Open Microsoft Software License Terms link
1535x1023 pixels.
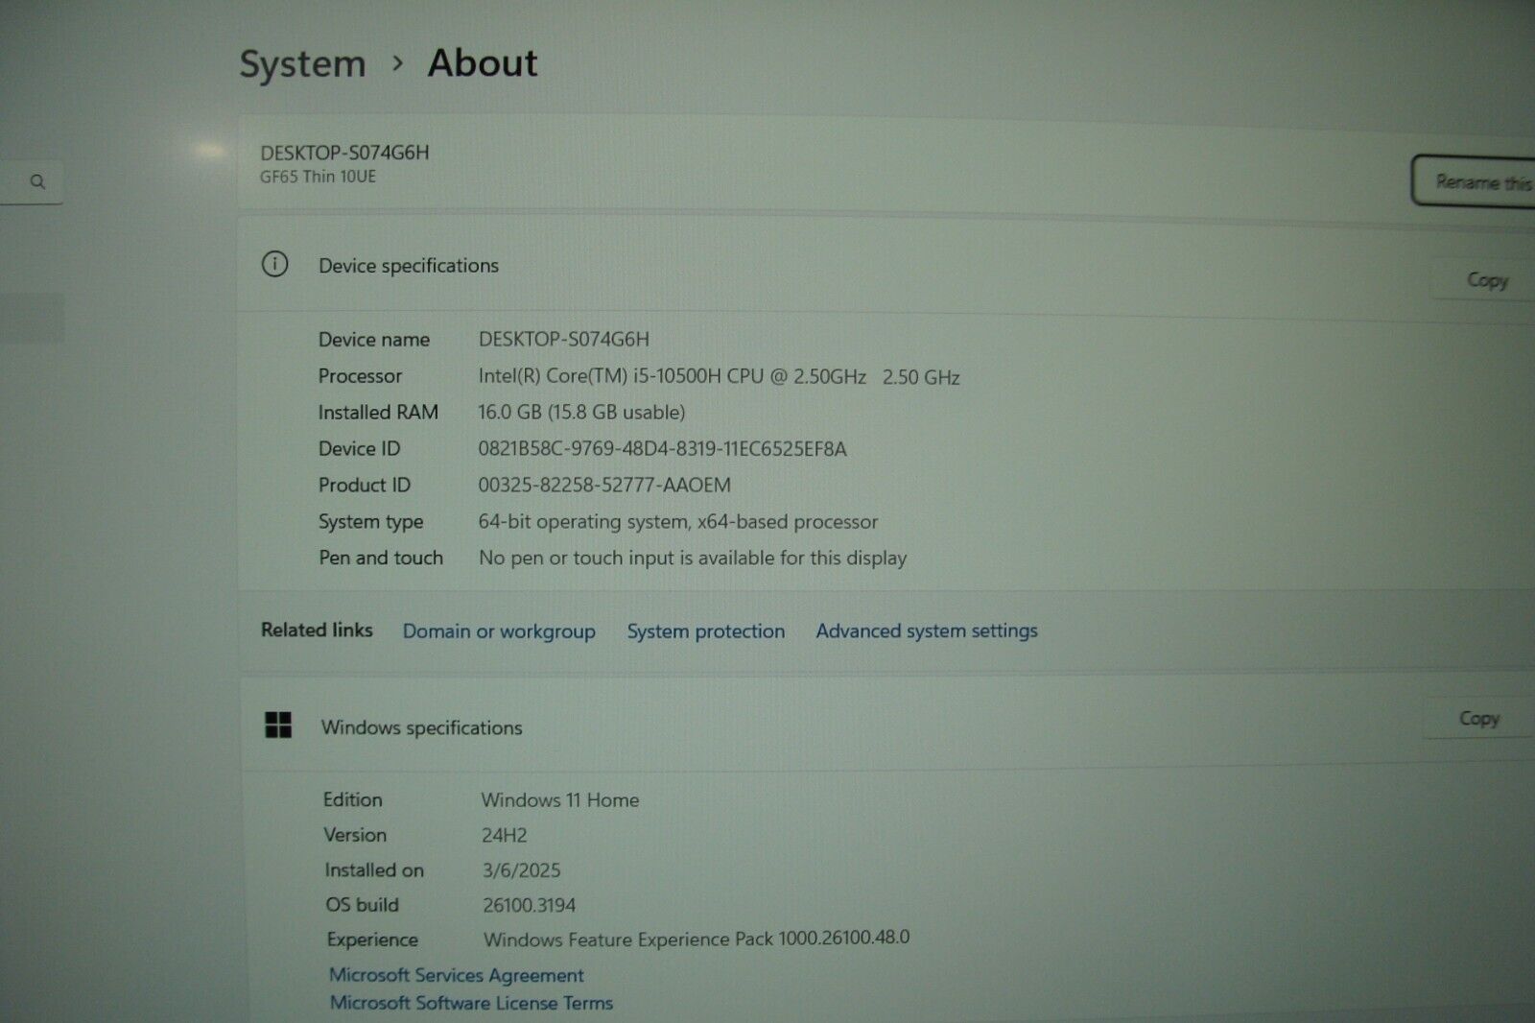tap(471, 1003)
